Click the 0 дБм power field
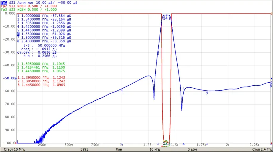The width and height of the screenshot is (273, 152). pos(192,149)
